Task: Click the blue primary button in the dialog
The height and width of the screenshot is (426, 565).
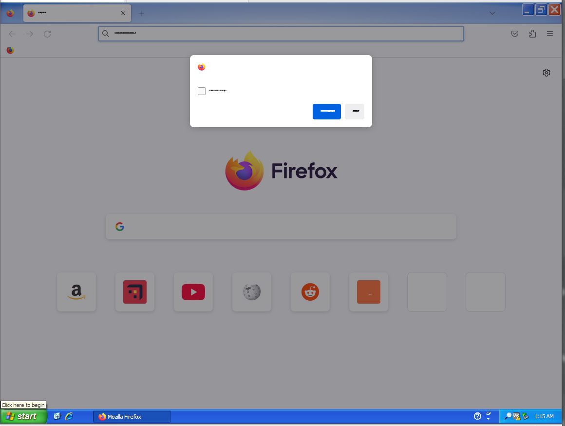Action: pyautogui.click(x=326, y=112)
